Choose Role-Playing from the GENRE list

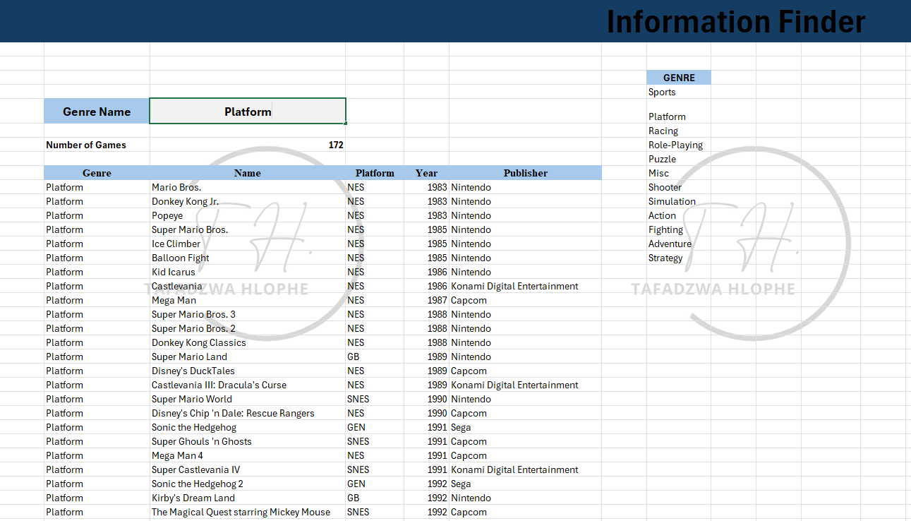click(675, 145)
